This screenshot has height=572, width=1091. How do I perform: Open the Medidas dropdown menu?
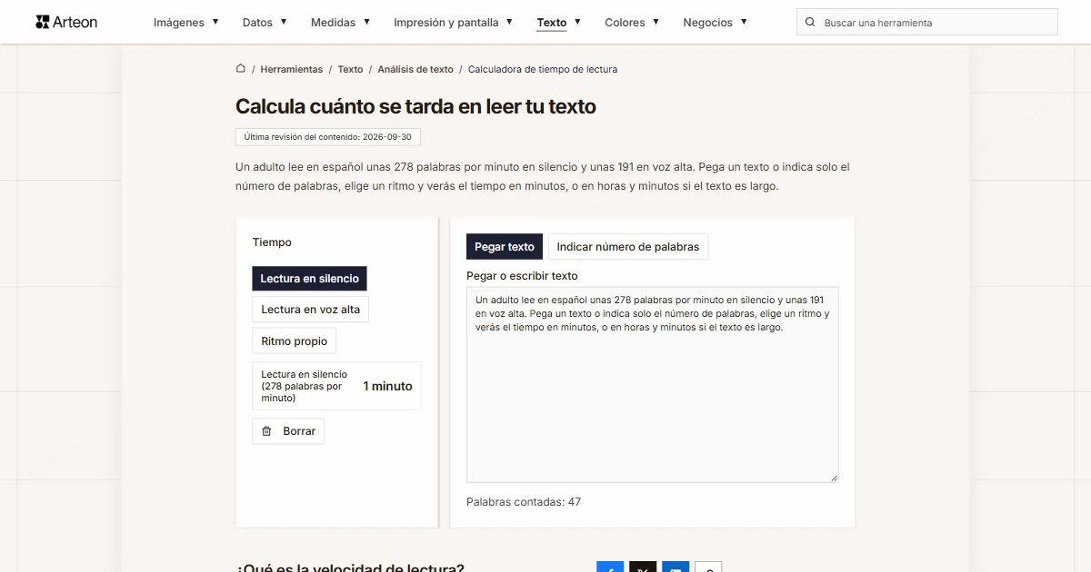pos(340,22)
